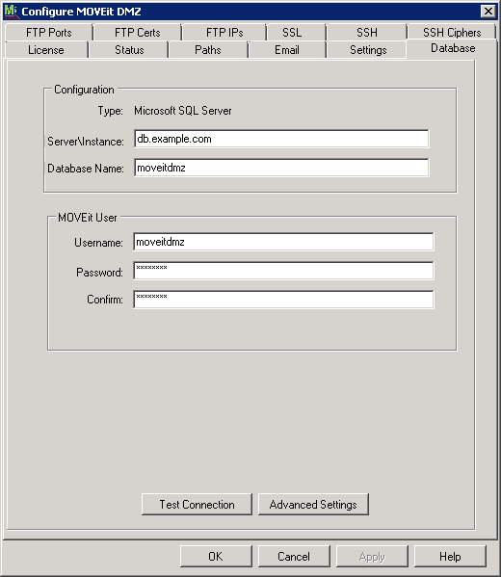Click the "Configuration" group label
Viewport: 501px width, 577px height.
click(84, 90)
